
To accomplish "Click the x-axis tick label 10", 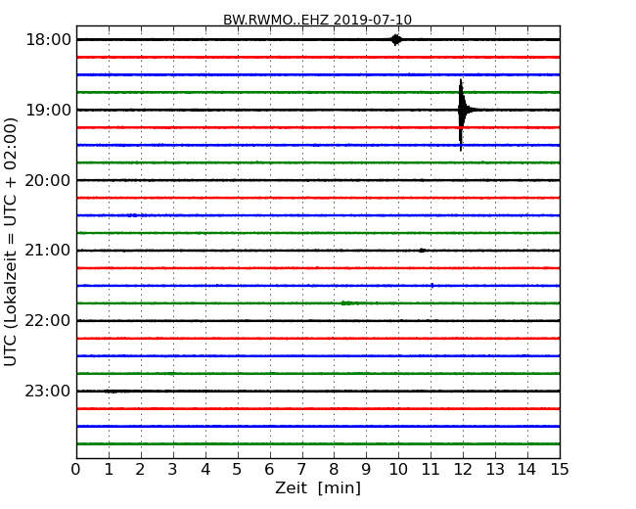I will pos(398,470).
